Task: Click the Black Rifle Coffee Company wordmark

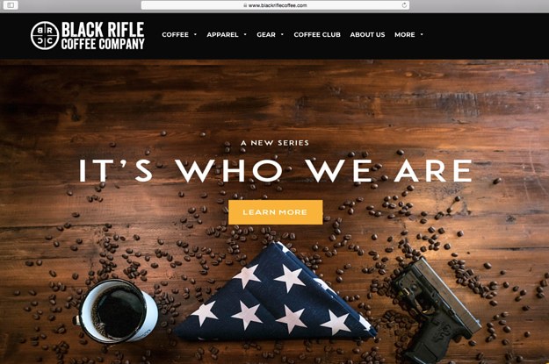Action: tap(103, 35)
